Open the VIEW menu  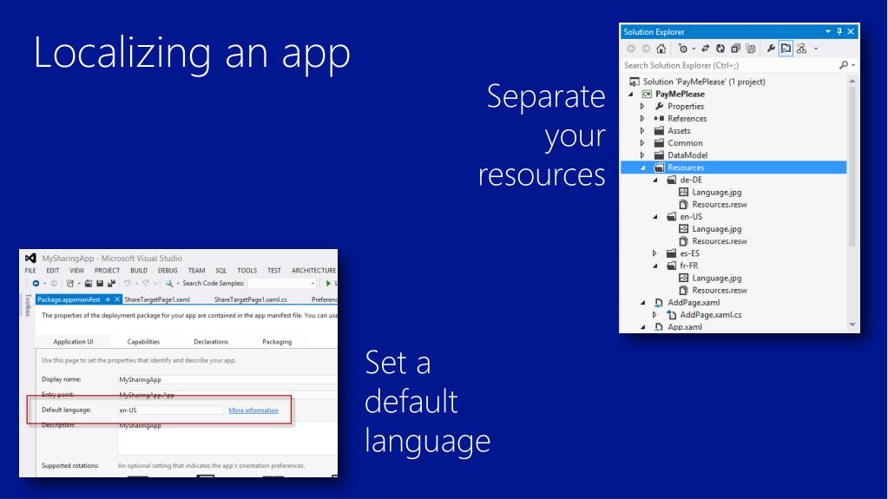tap(76, 271)
